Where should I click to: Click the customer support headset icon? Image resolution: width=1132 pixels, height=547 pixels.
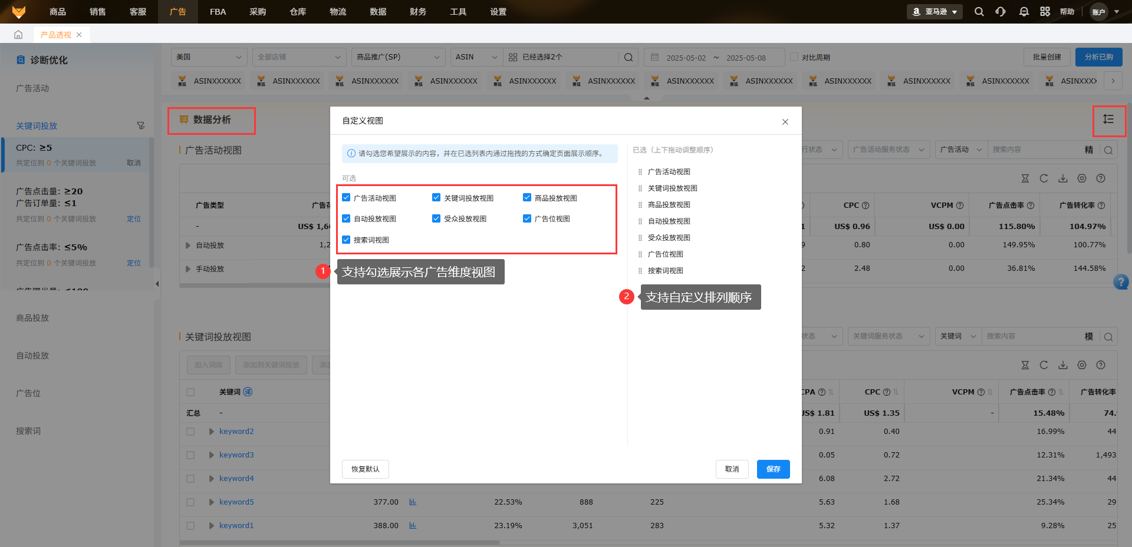point(1001,12)
